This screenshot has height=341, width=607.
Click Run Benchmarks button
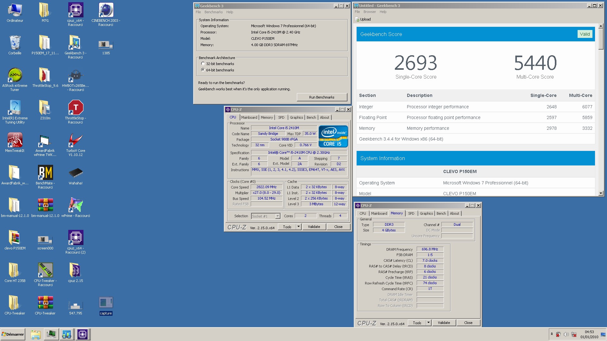tap(322, 97)
